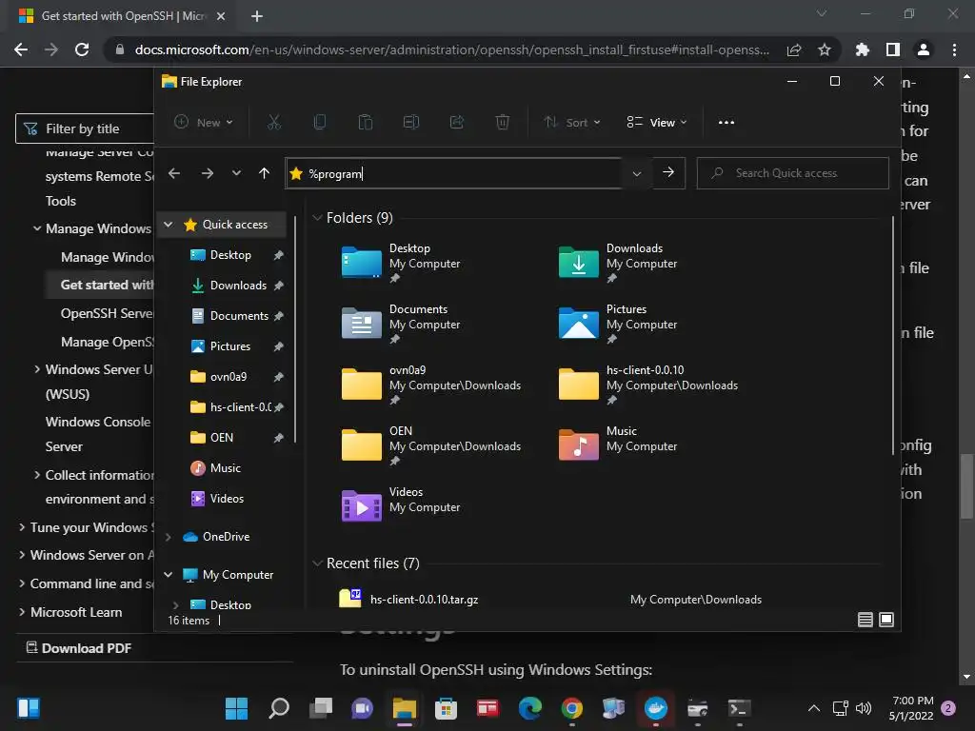This screenshot has height=731, width=975.
Task: Reload the browser page
Action: point(82,49)
